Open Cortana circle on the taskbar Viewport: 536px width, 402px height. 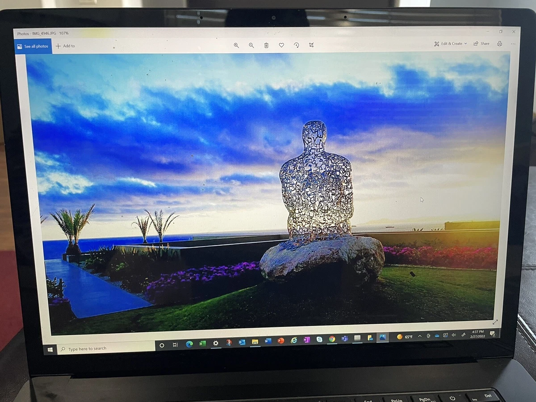click(162, 345)
